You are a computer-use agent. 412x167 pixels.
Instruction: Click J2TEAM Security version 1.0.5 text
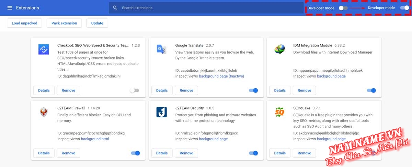210,108
